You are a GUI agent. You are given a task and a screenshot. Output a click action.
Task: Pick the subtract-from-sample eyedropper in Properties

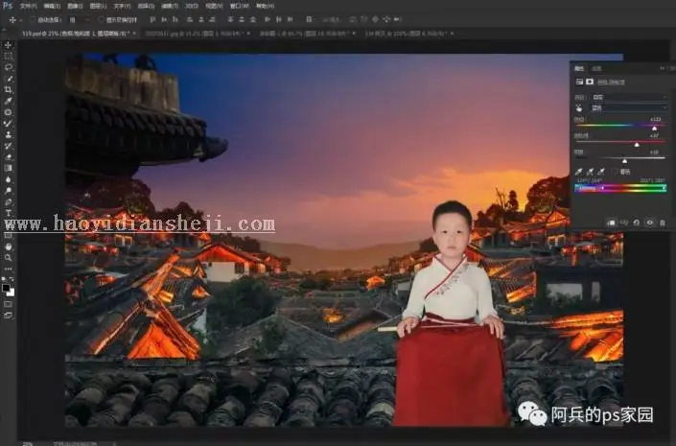tap(601, 172)
